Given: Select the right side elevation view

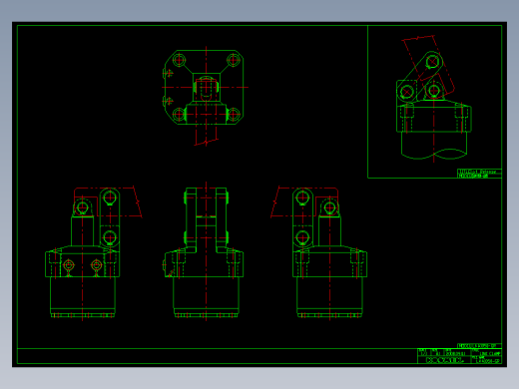Looking at the screenshot, I should tap(318, 252).
